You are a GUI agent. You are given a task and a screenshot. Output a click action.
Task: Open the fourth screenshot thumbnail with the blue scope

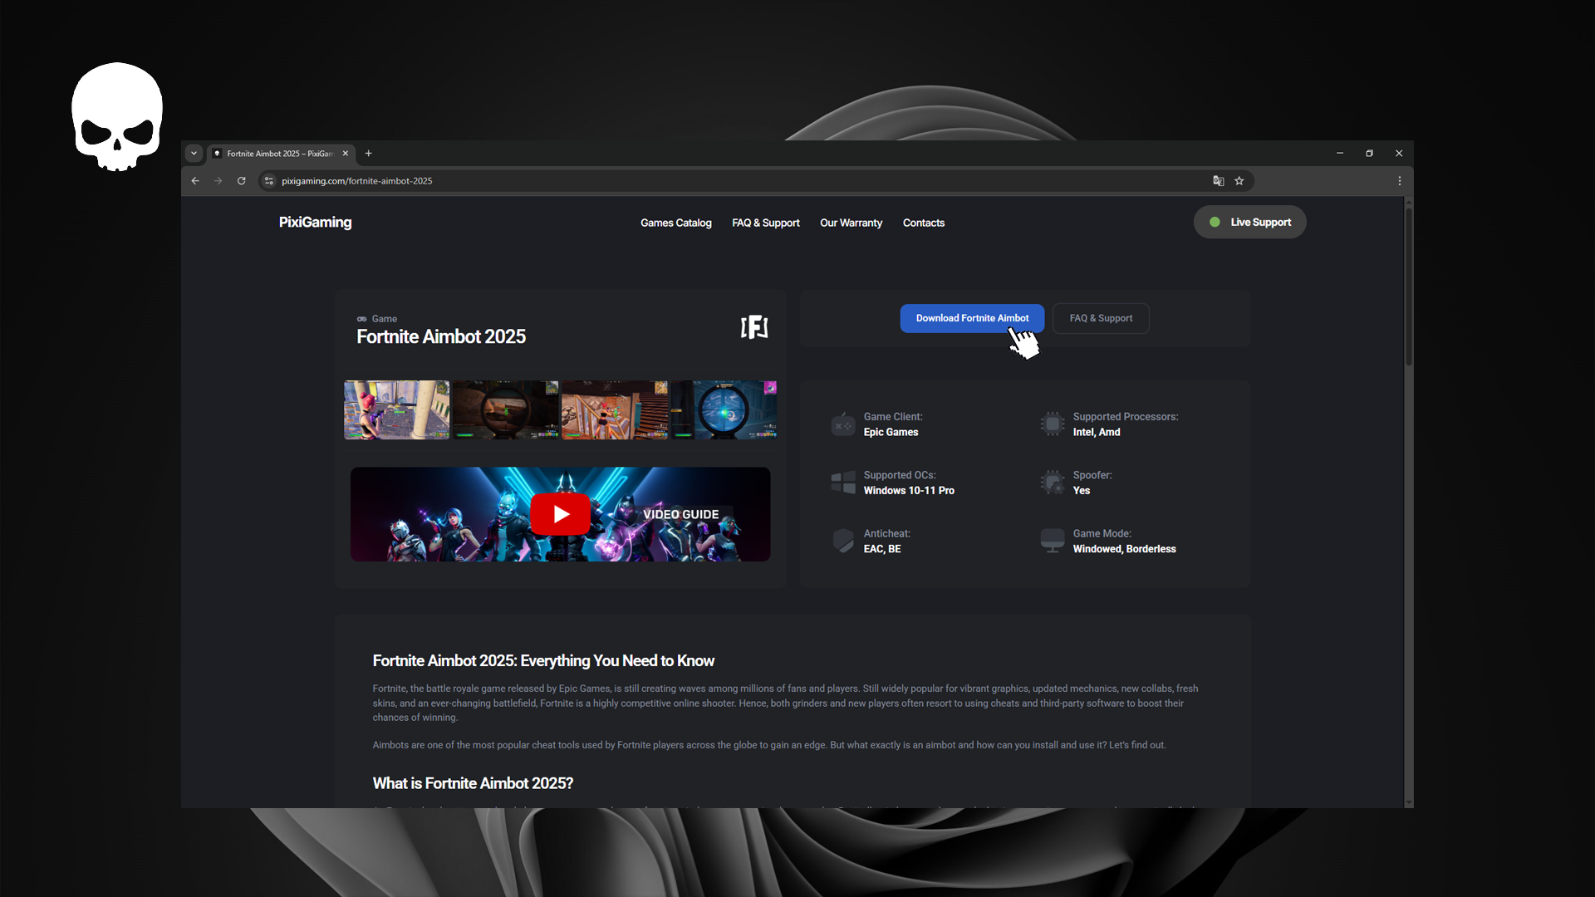point(724,410)
